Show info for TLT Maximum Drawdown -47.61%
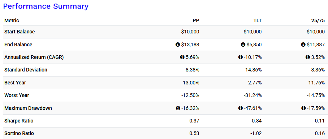Viewport: 328px width, 139px height. tap(240, 108)
